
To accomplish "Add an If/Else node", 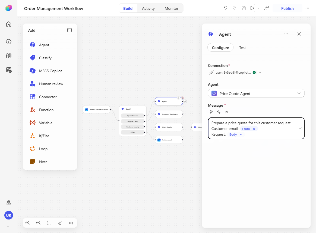I will (50, 136).
